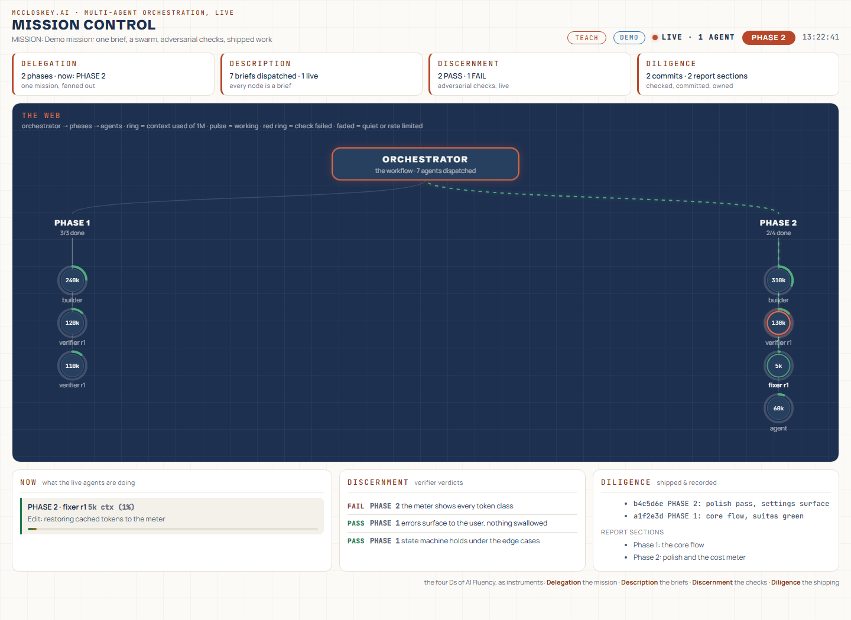851x620 pixels.
Task: Select the Phase 2 builder node showing 310k
Action: coord(778,280)
